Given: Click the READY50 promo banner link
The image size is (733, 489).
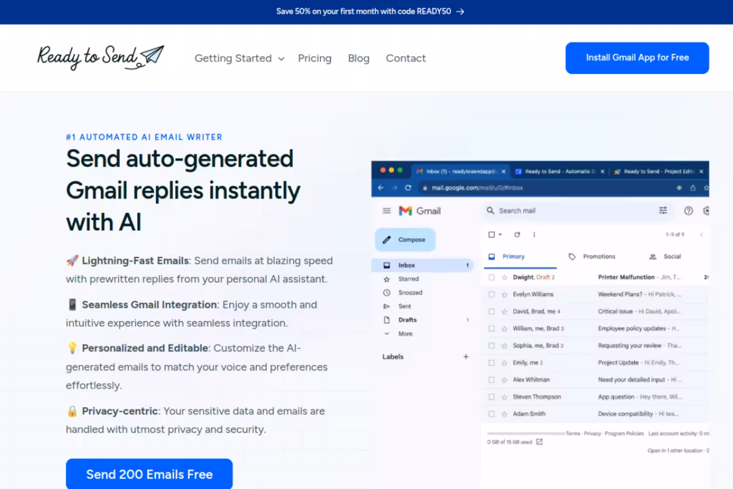Looking at the screenshot, I should coord(370,11).
